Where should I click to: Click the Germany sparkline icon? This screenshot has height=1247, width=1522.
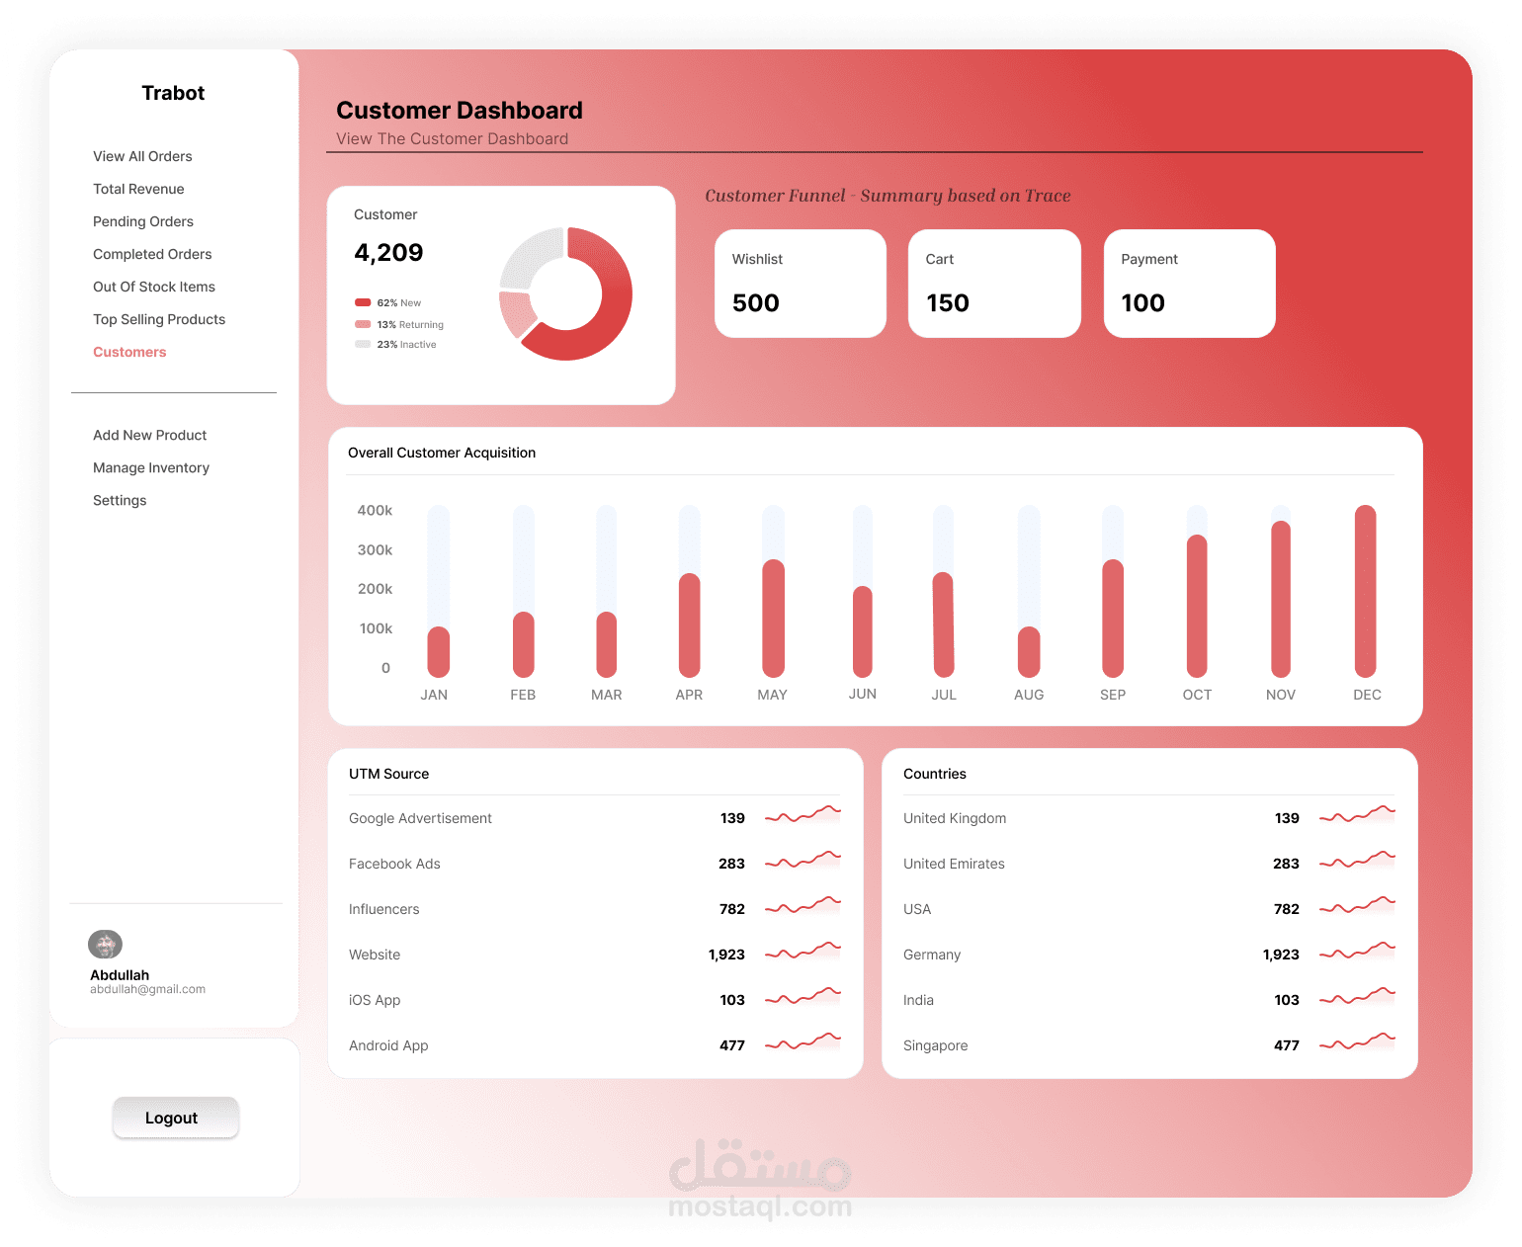coord(1357,952)
